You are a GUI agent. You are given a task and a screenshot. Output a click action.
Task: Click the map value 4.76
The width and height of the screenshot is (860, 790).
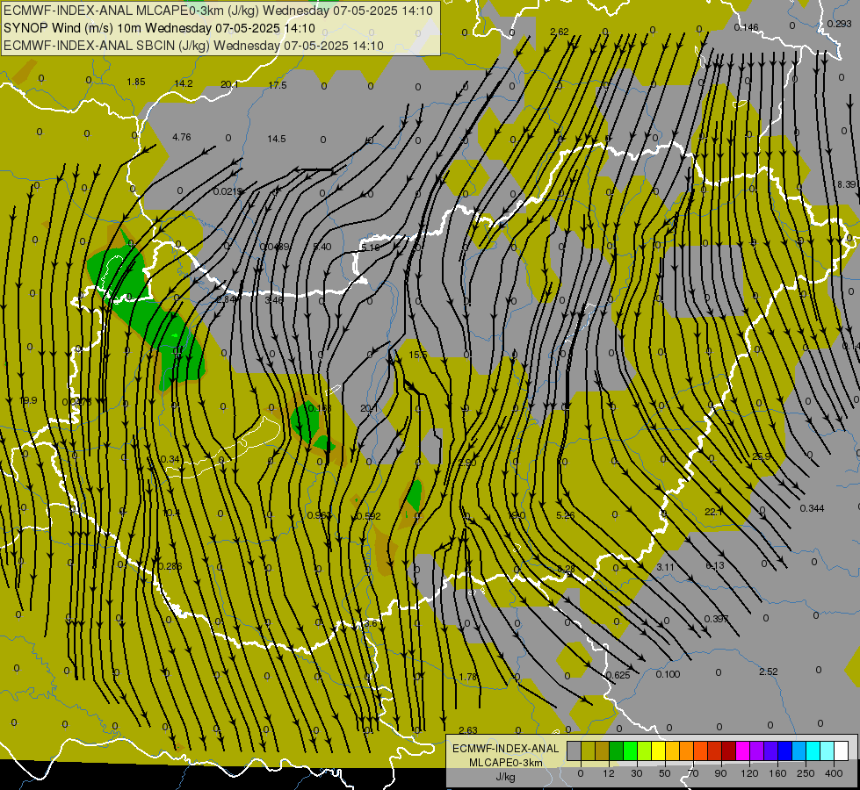pyautogui.click(x=182, y=137)
